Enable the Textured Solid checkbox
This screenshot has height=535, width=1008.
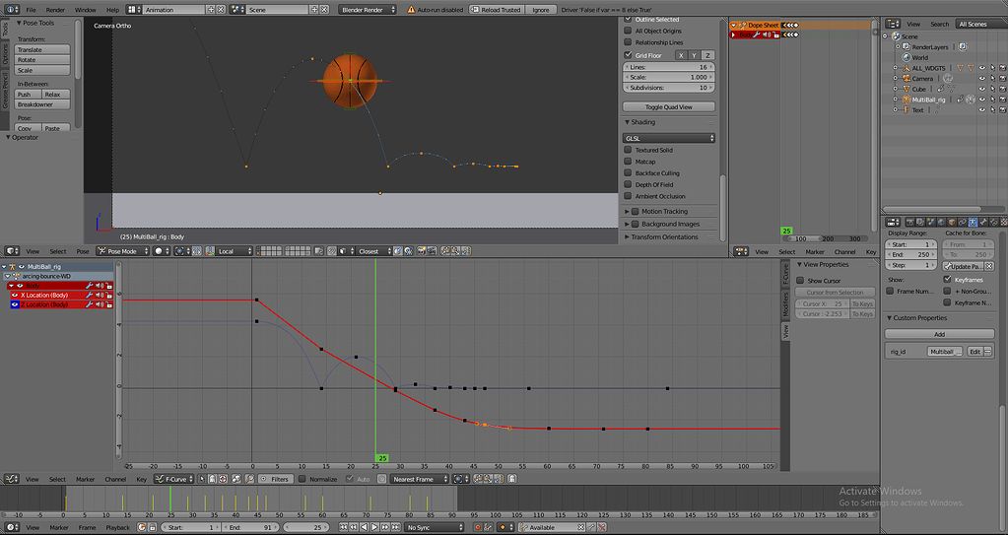click(x=628, y=150)
